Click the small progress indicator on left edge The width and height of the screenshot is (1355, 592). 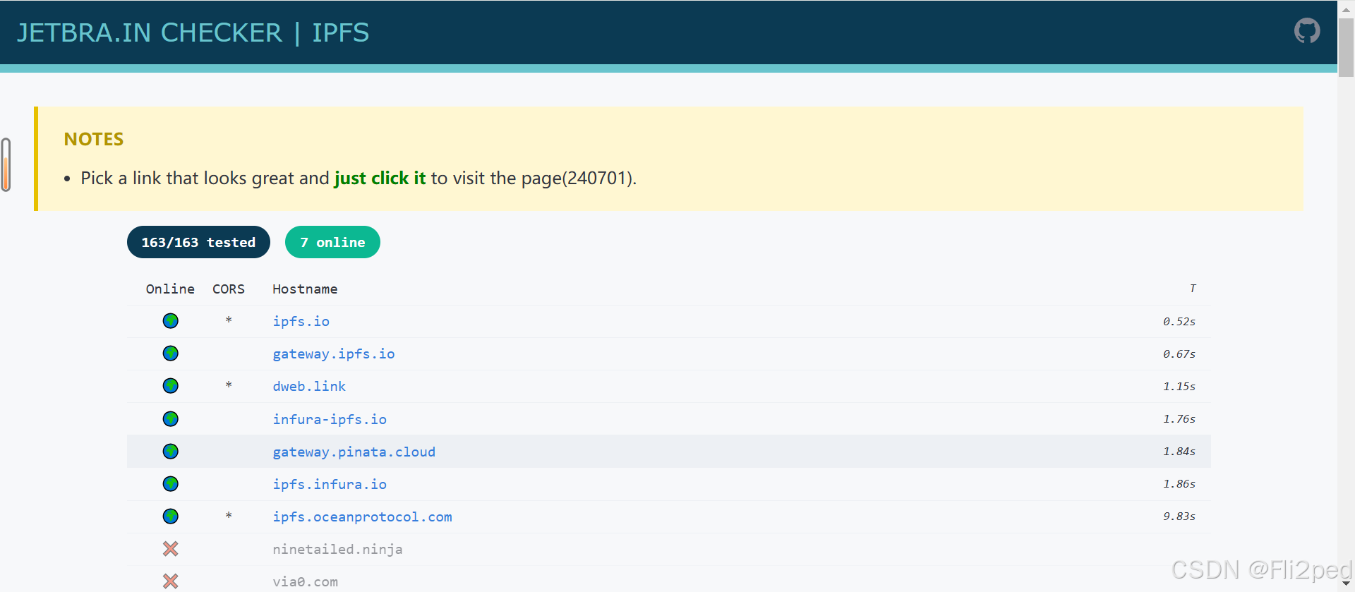6,164
